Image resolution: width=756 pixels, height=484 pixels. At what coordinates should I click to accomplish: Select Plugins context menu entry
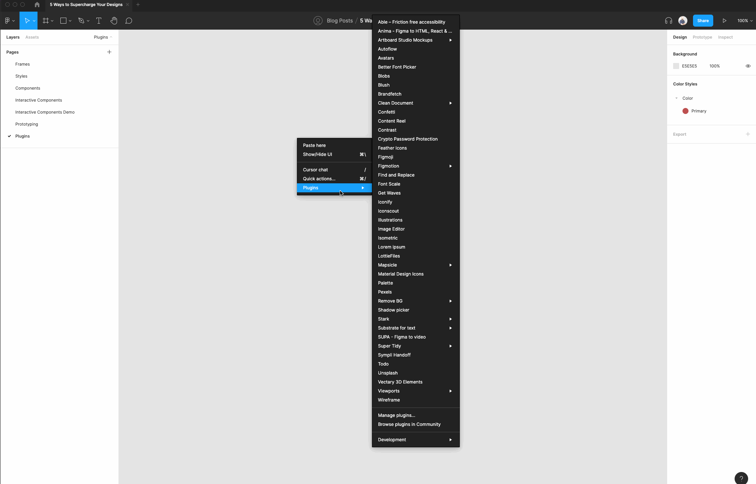334,188
